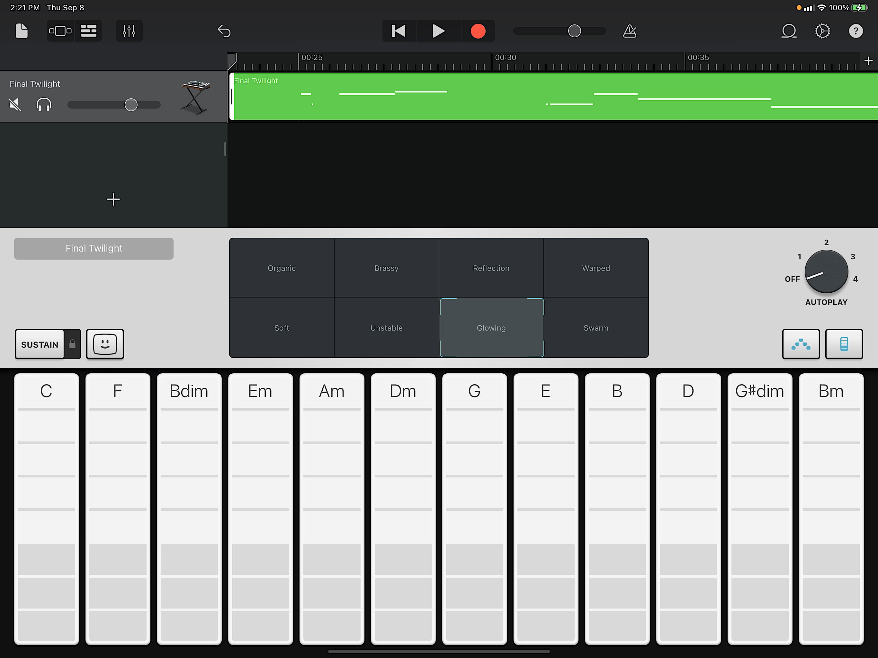Select the Swarm sound pad
This screenshot has height=658, width=878.
click(596, 328)
